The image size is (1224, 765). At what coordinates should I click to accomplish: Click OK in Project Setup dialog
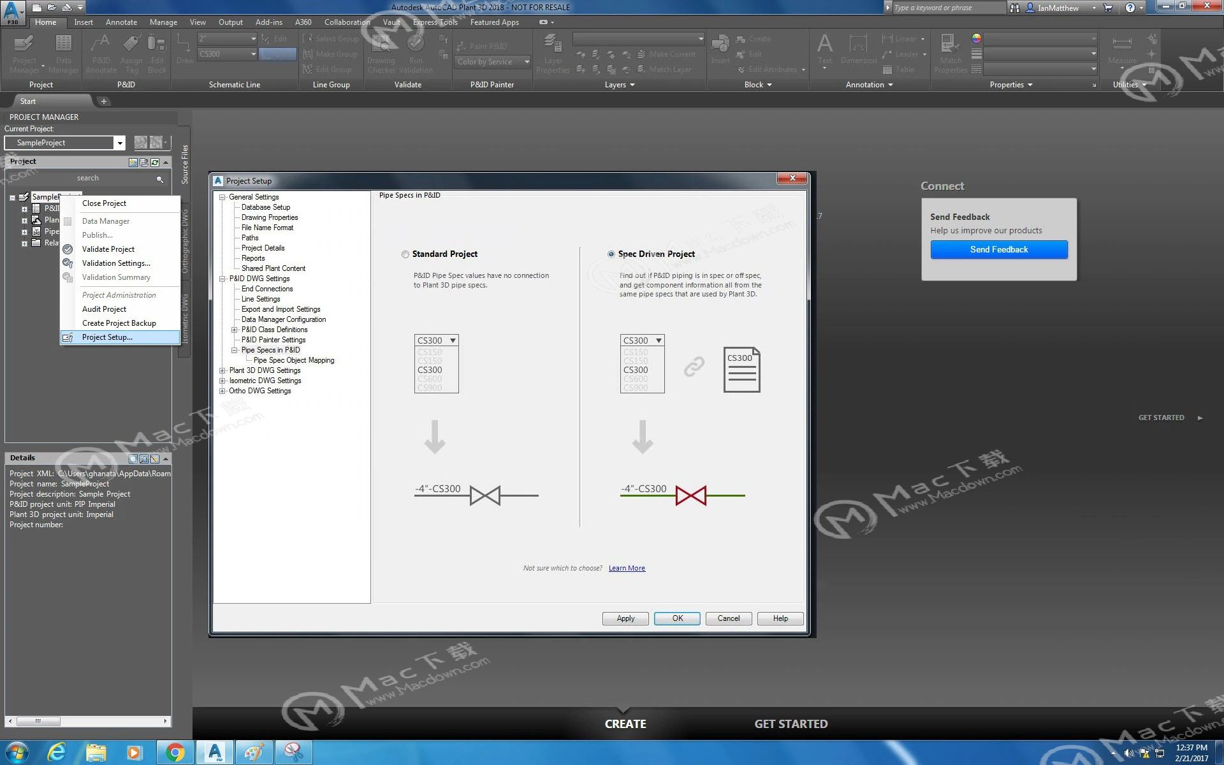[x=677, y=618]
